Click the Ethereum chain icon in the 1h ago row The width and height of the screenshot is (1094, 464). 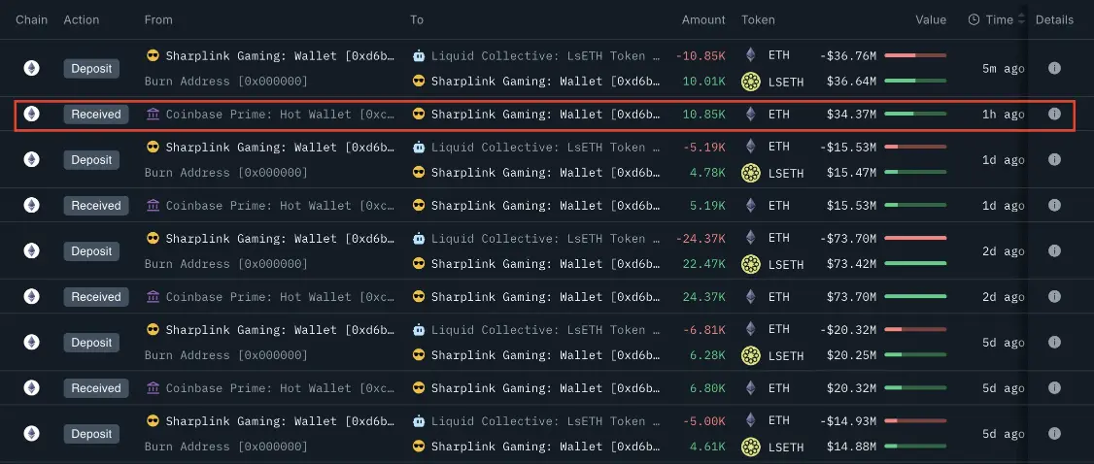[32, 114]
